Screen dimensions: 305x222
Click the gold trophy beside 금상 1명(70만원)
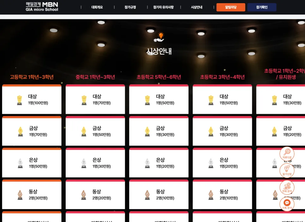click(x=21, y=131)
